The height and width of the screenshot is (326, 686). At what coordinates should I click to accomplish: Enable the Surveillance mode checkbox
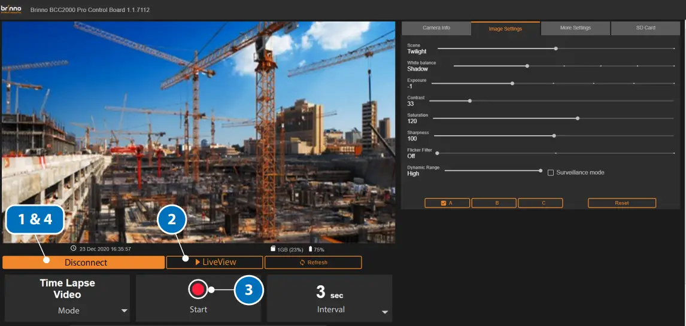click(x=551, y=173)
